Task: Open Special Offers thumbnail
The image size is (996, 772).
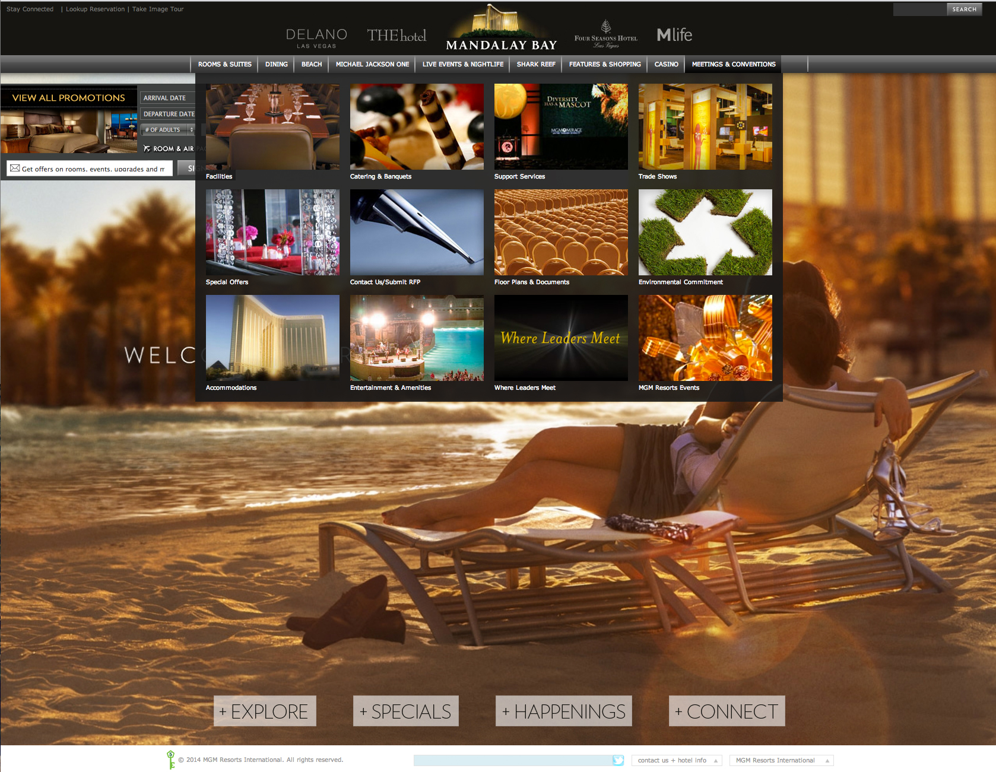Action: pyautogui.click(x=272, y=232)
